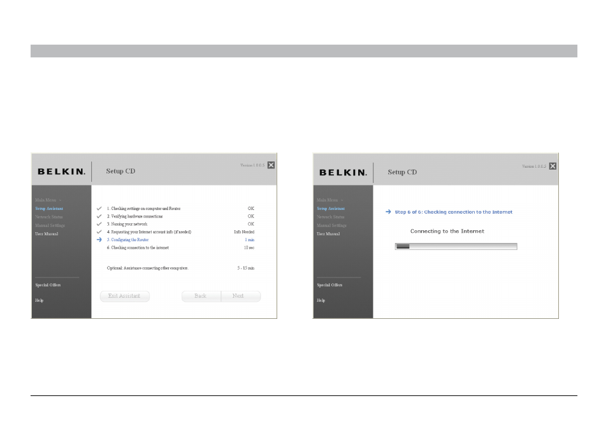Open Network Status in left window sidebar
The height and width of the screenshot is (426, 608).
[x=49, y=217]
